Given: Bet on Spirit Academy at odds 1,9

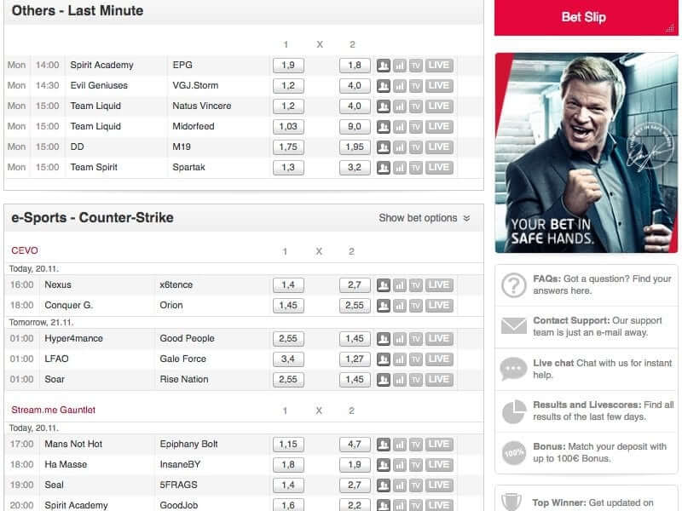Looking at the screenshot, I should click(288, 66).
